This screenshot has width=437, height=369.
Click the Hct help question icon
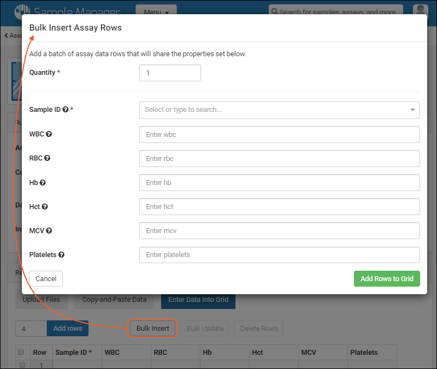tap(45, 207)
